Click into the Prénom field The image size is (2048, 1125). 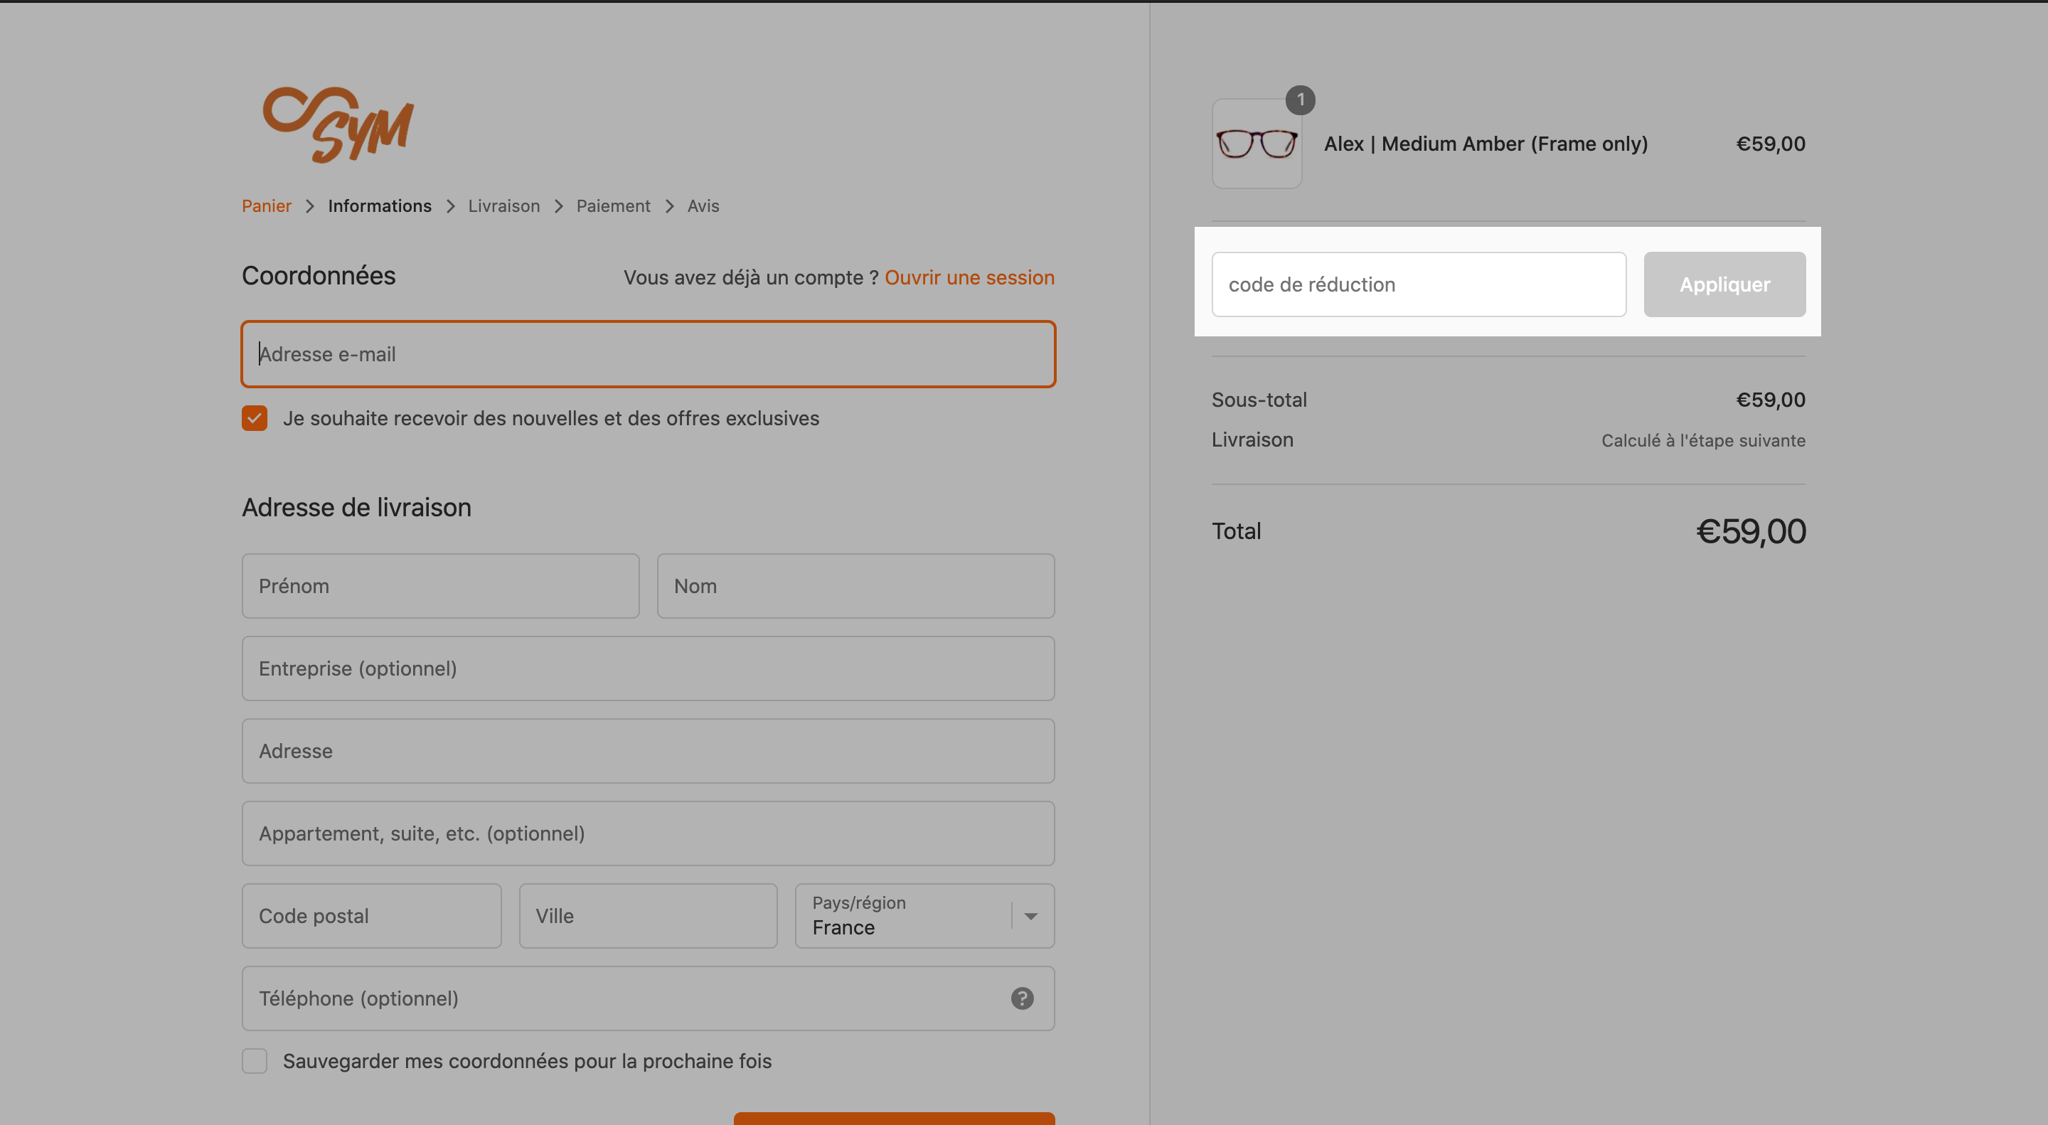(440, 586)
